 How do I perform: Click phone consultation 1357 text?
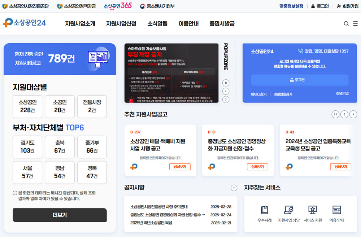[x=323, y=51]
